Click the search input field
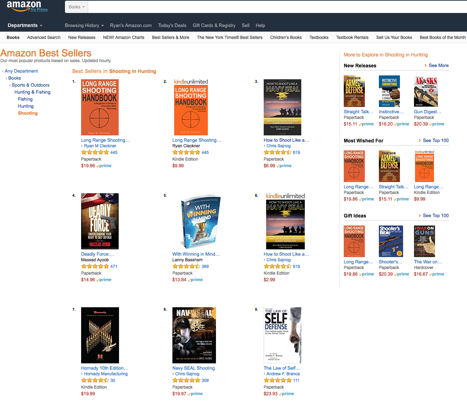 277,7
